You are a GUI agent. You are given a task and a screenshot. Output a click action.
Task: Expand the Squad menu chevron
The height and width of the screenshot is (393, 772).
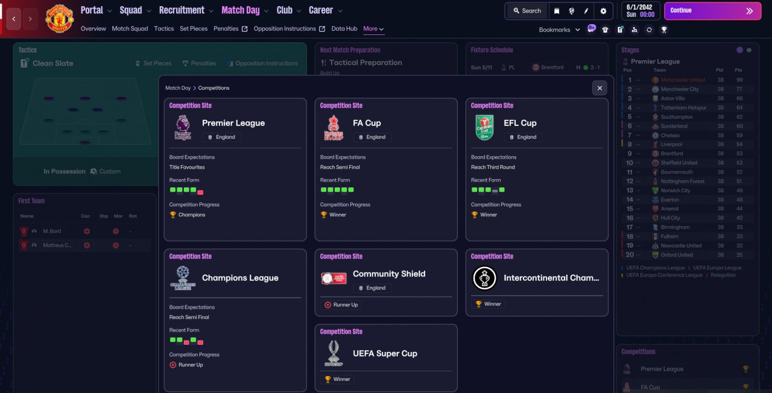coord(149,11)
